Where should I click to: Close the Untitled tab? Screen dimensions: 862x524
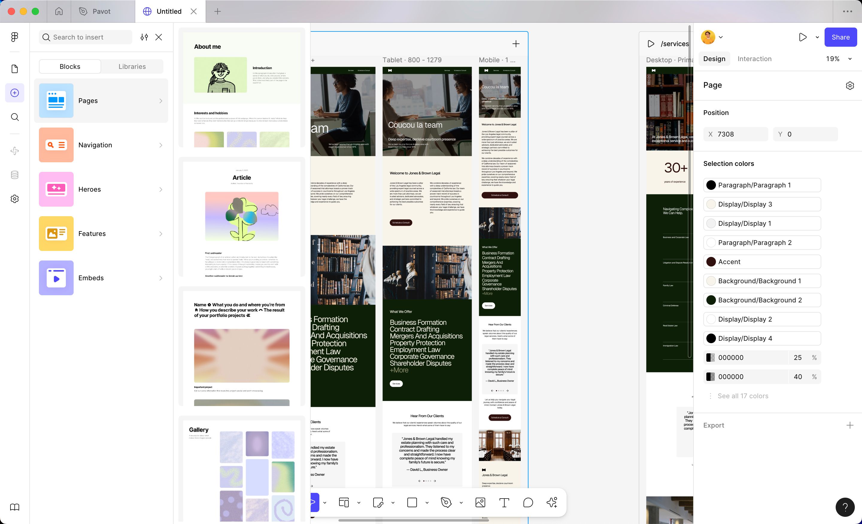(193, 11)
